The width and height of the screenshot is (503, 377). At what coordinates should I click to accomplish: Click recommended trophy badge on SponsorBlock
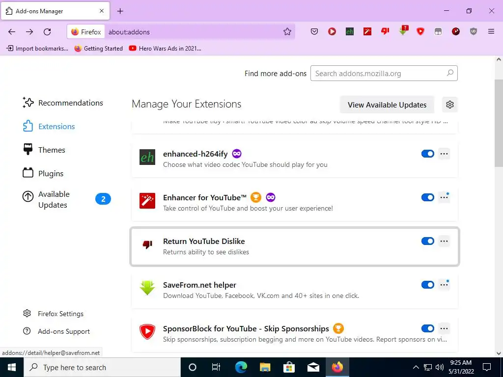coord(338,328)
